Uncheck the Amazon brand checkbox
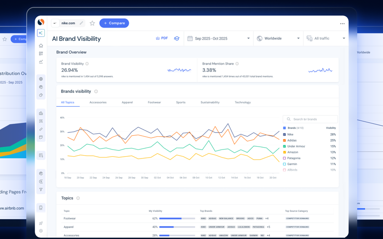This screenshot has height=239, width=383. [x=284, y=152]
